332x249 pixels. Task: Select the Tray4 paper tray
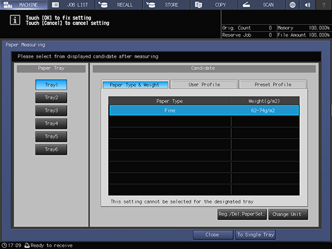point(51,124)
